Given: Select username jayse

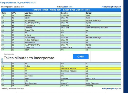Looking at the screenshot, I should 27,78.
